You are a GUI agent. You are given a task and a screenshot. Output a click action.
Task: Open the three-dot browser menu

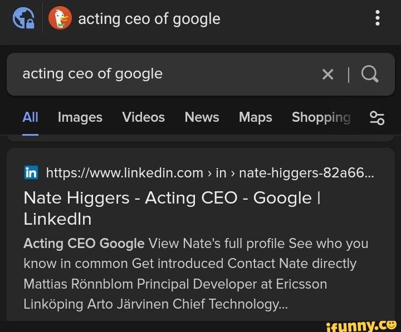tap(378, 18)
